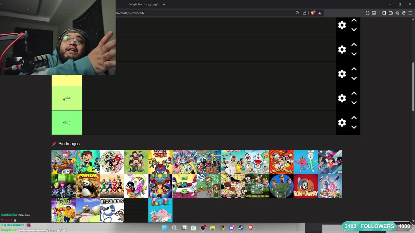The width and height of the screenshot is (415, 233).
Task: Move the عادي tier row up
Action: coord(354,93)
